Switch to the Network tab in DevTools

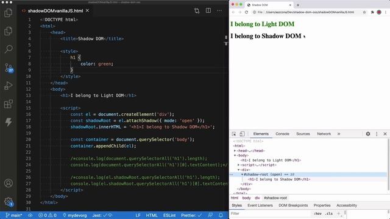tap(324, 134)
